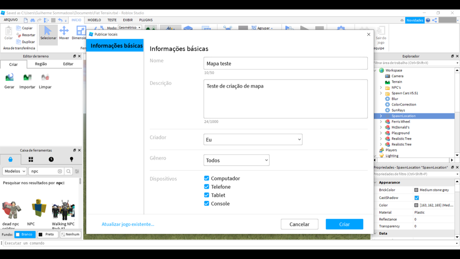Expand the Playground model
This screenshot has height=259, width=460.
click(381, 133)
